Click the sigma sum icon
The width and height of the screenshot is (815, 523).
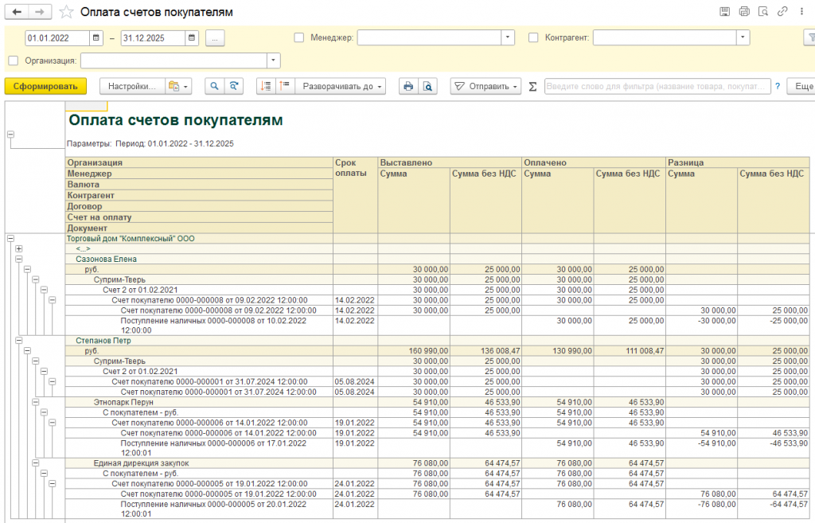[533, 86]
